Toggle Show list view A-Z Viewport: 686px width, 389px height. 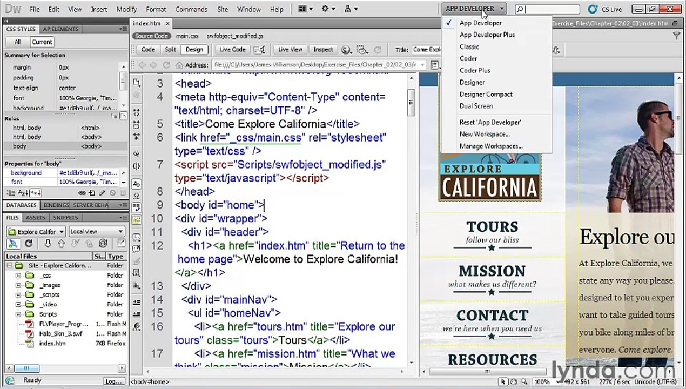tap(23, 193)
